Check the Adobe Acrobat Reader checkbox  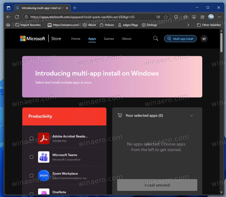tap(31, 138)
